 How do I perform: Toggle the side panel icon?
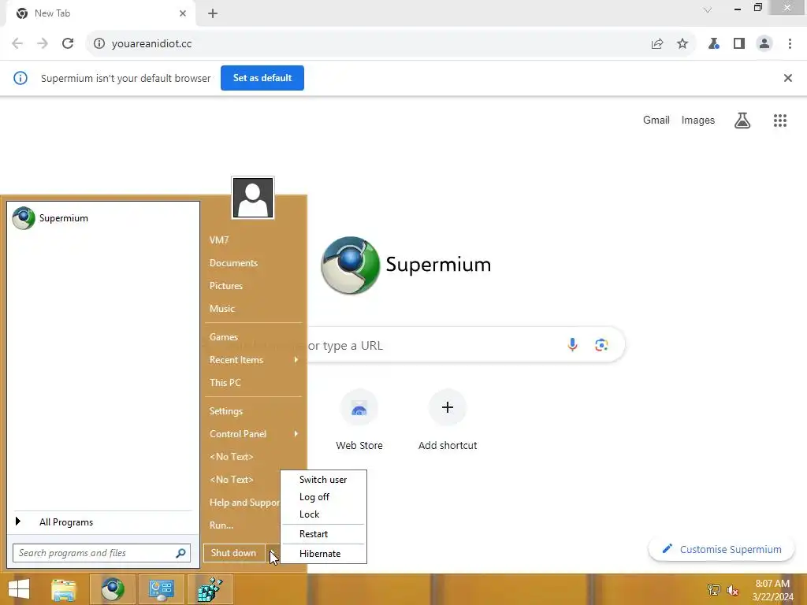pyautogui.click(x=739, y=44)
